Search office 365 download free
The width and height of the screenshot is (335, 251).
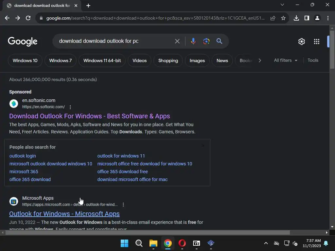(123, 172)
